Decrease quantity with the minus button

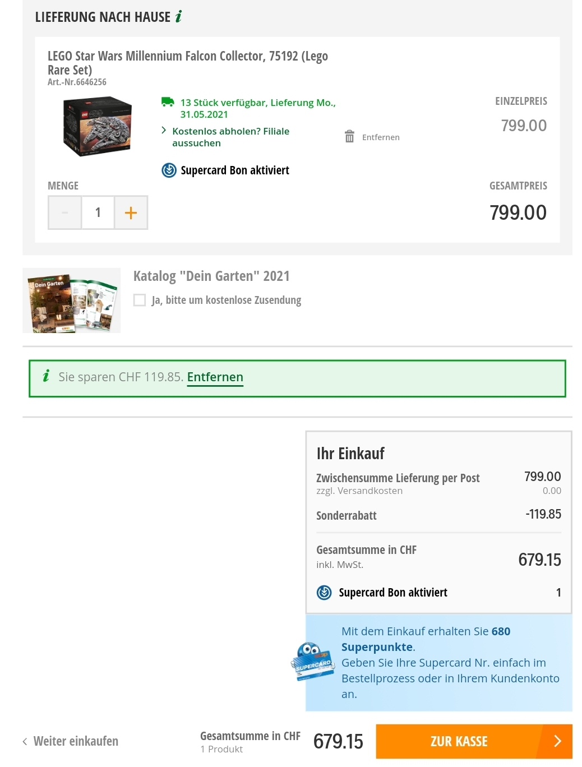click(x=65, y=212)
